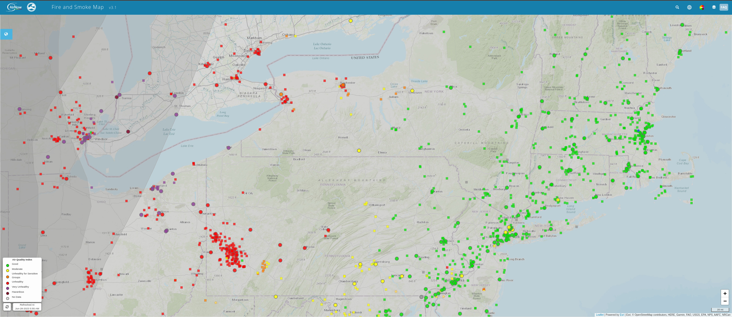Click the fire icon in southern New Jersey
The width and height of the screenshot is (732, 317).
484,289
